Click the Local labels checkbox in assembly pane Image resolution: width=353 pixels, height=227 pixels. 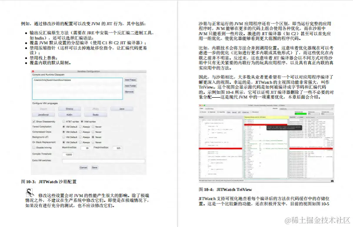[299, 117]
